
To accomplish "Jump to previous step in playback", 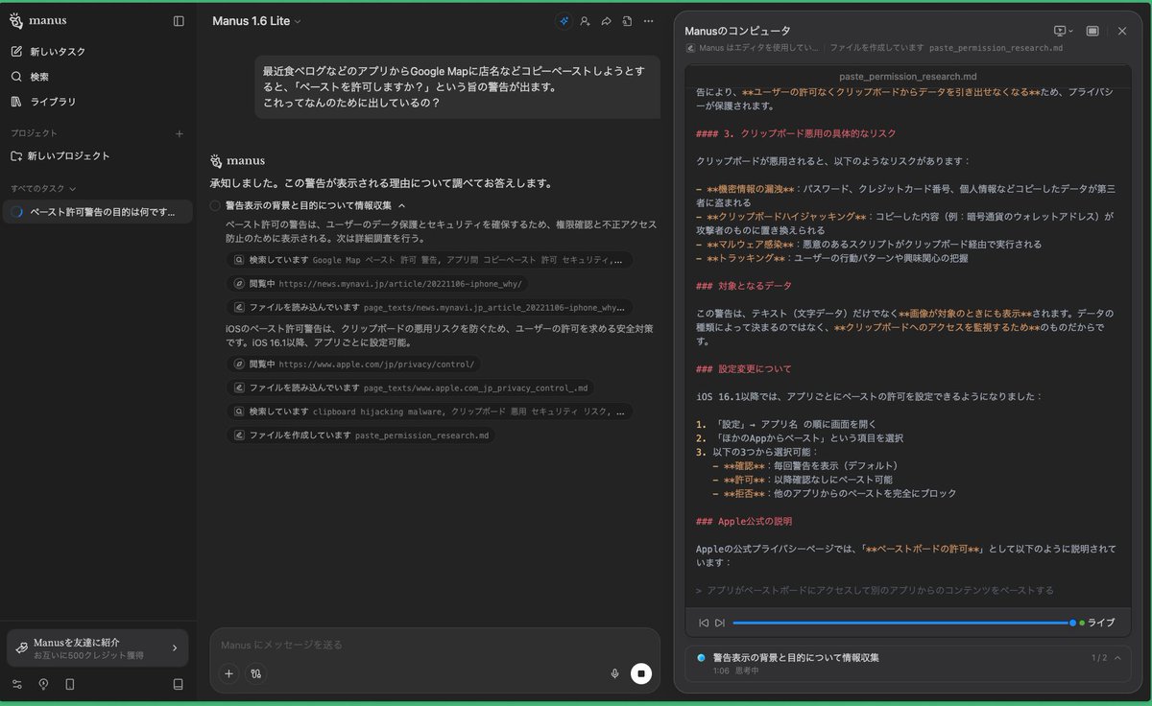I will [704, 623].
